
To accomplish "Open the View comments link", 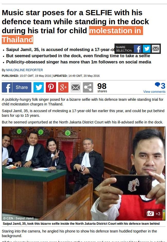I will click(x=154, y=92).
